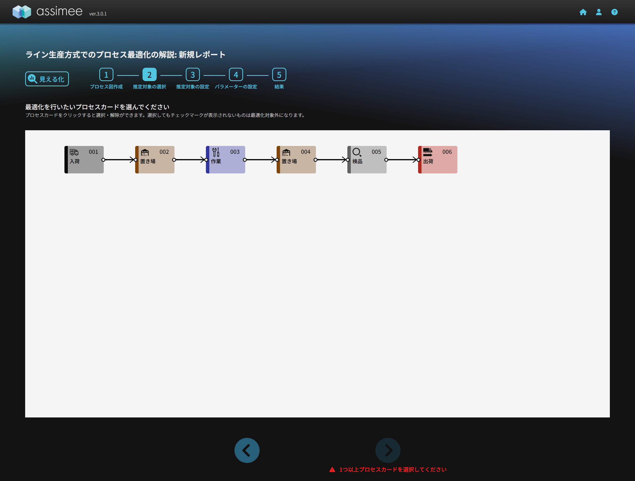
Task: Click the next arrow button
Action: click(388, 450)
